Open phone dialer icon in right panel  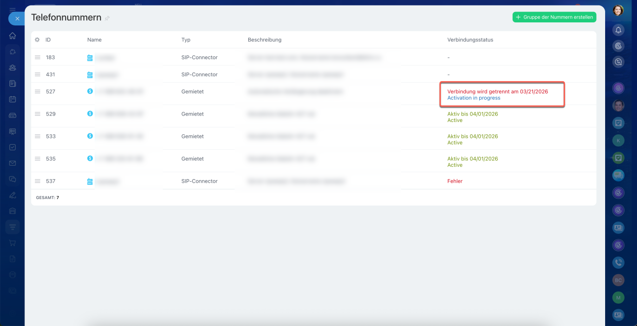618,262
